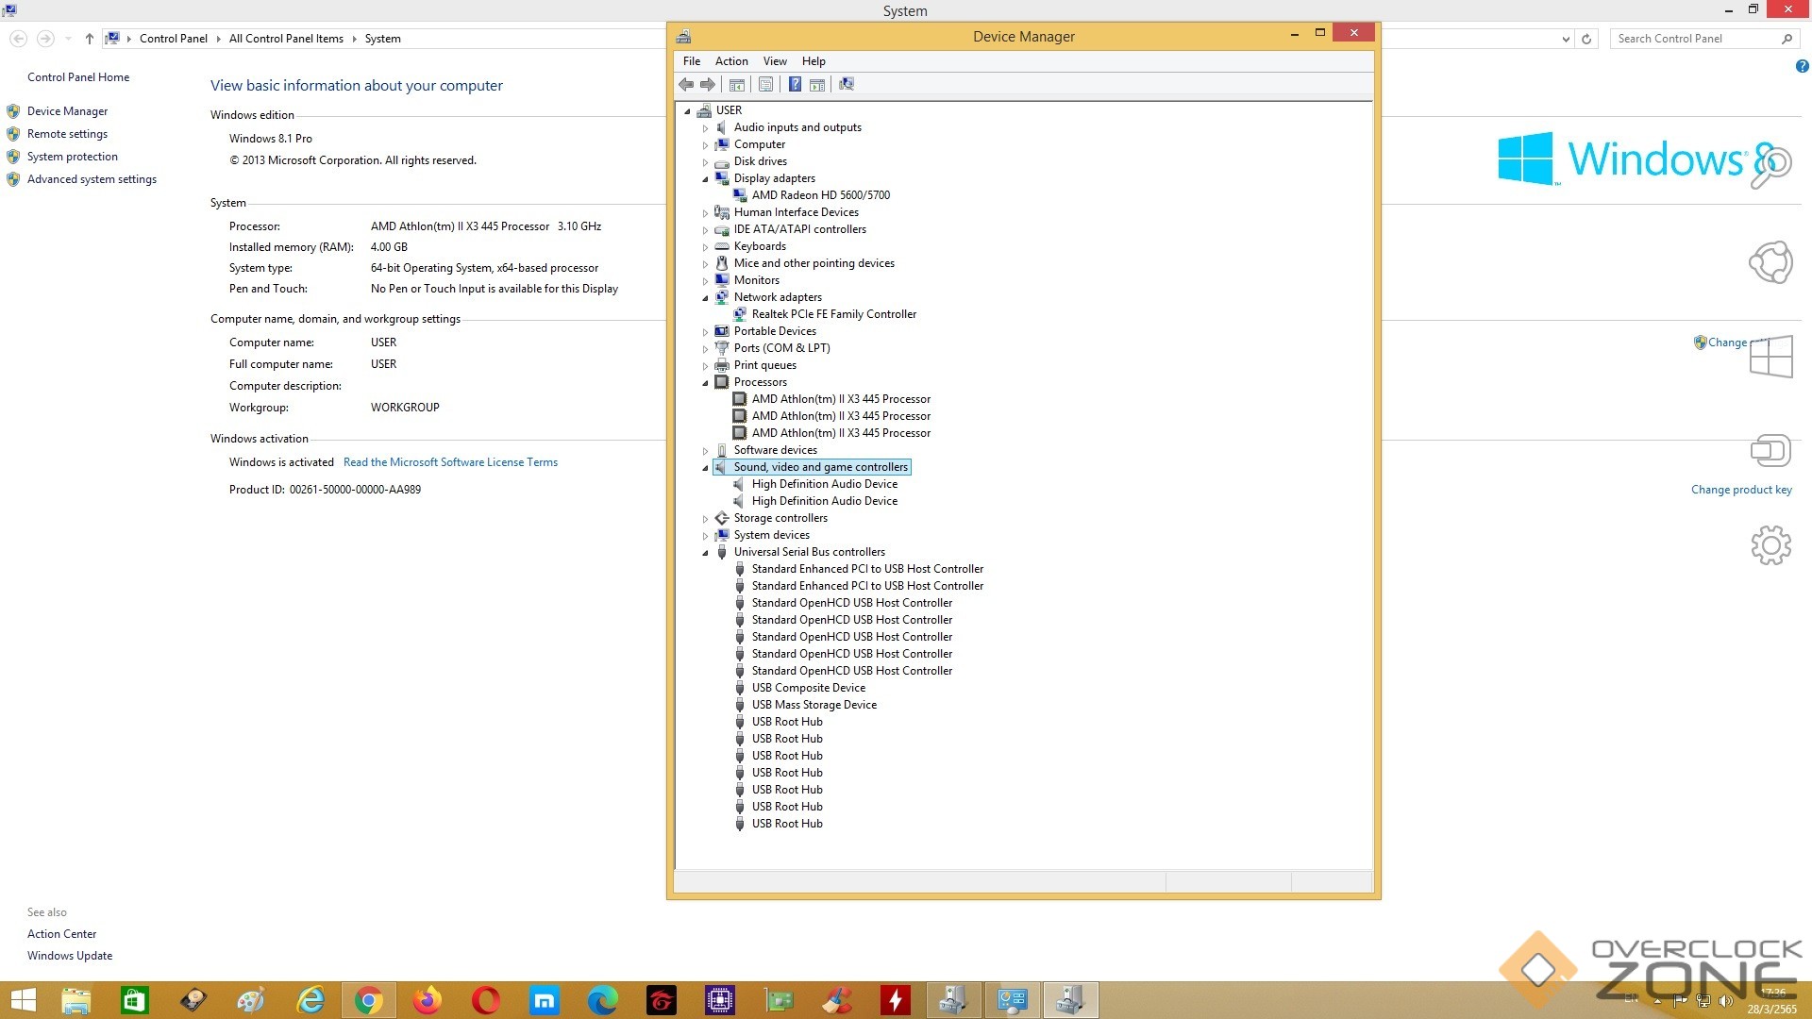This screenshot has height=1019, width=1812.
Task: Click the Refresh icon in Control Panel address bar
Action: pyautogui.click(x=1586, y=39)
